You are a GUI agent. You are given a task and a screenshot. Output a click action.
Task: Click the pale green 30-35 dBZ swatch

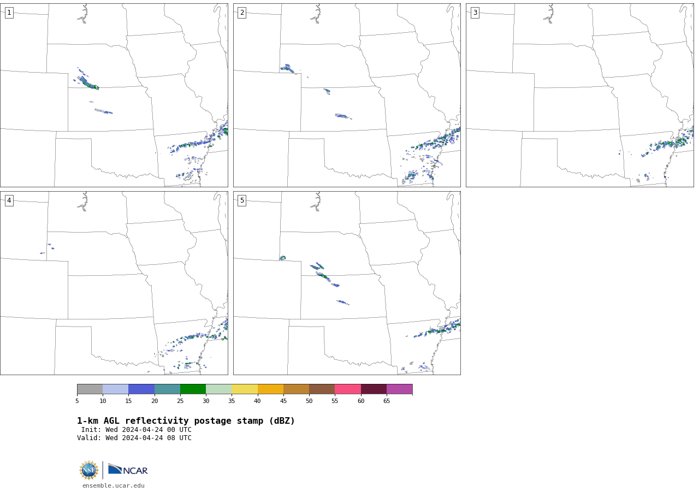(218, 389)
